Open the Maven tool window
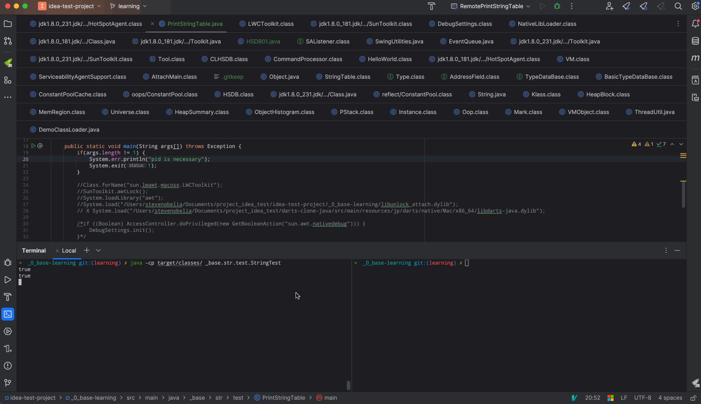 (x=695, y=58)
